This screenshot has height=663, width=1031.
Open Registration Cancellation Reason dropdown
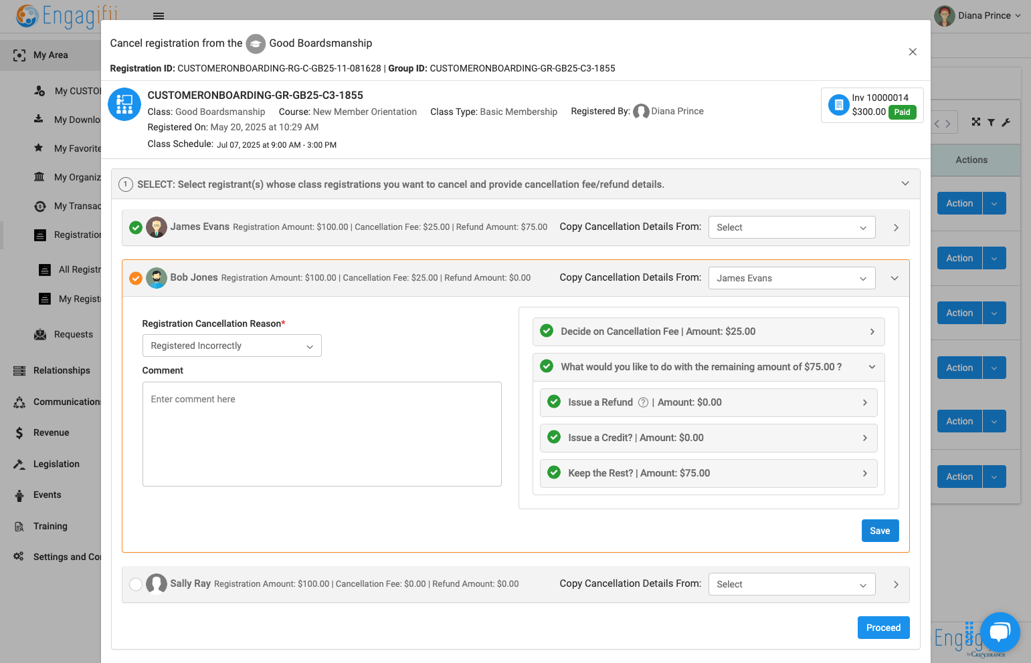(x=231, y=346)
